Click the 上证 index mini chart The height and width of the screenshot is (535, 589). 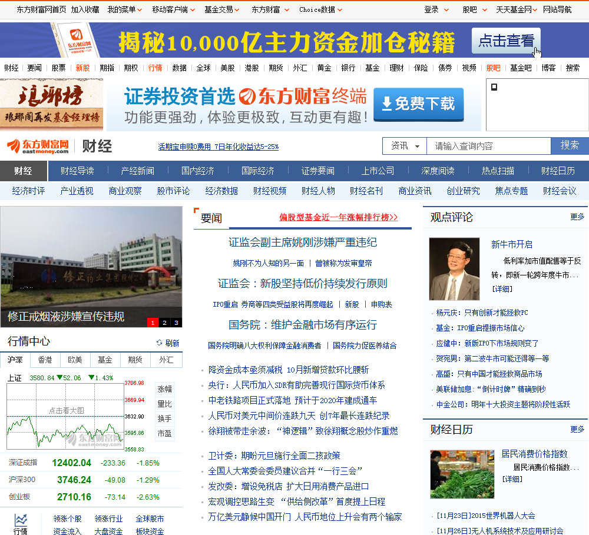point(65,416)
